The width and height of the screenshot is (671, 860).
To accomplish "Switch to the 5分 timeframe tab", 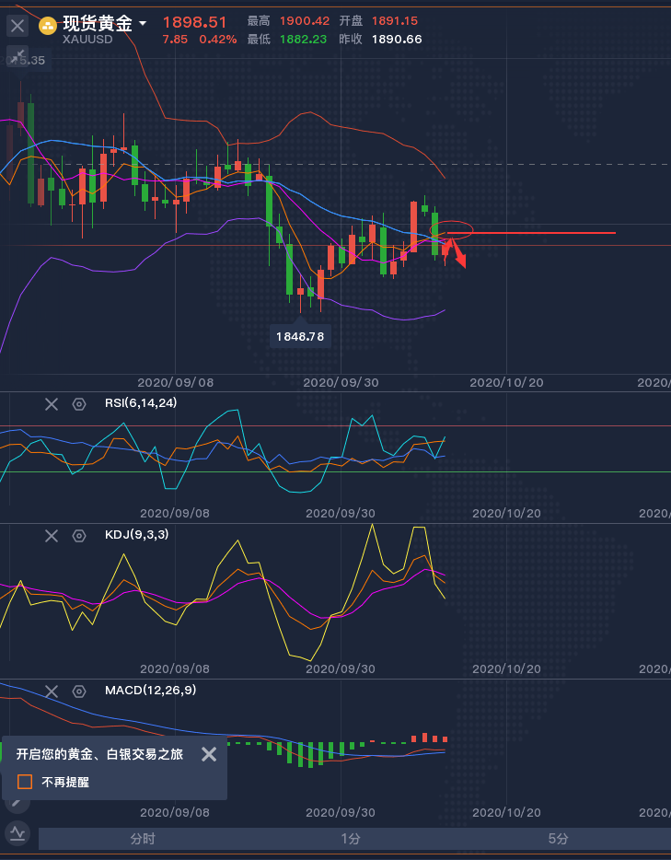I will pos(558,839).
